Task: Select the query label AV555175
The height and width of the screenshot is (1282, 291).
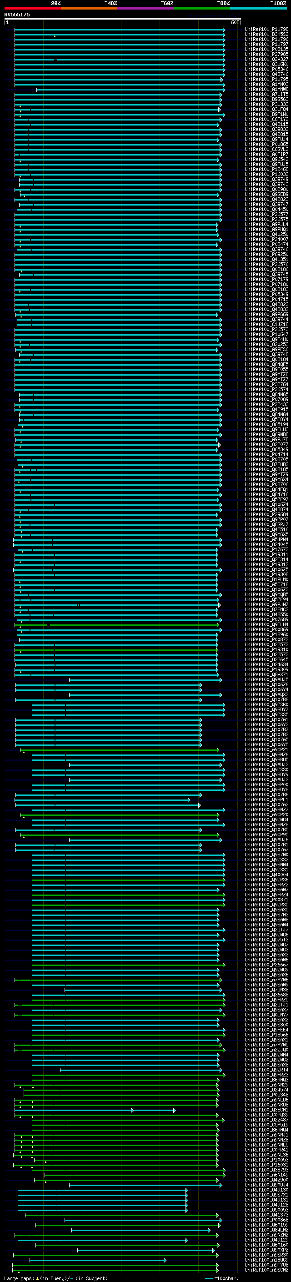Action: (x=17, y=15)
